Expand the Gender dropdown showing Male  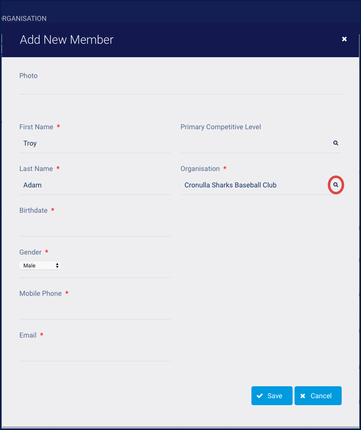tap(41, 265)
